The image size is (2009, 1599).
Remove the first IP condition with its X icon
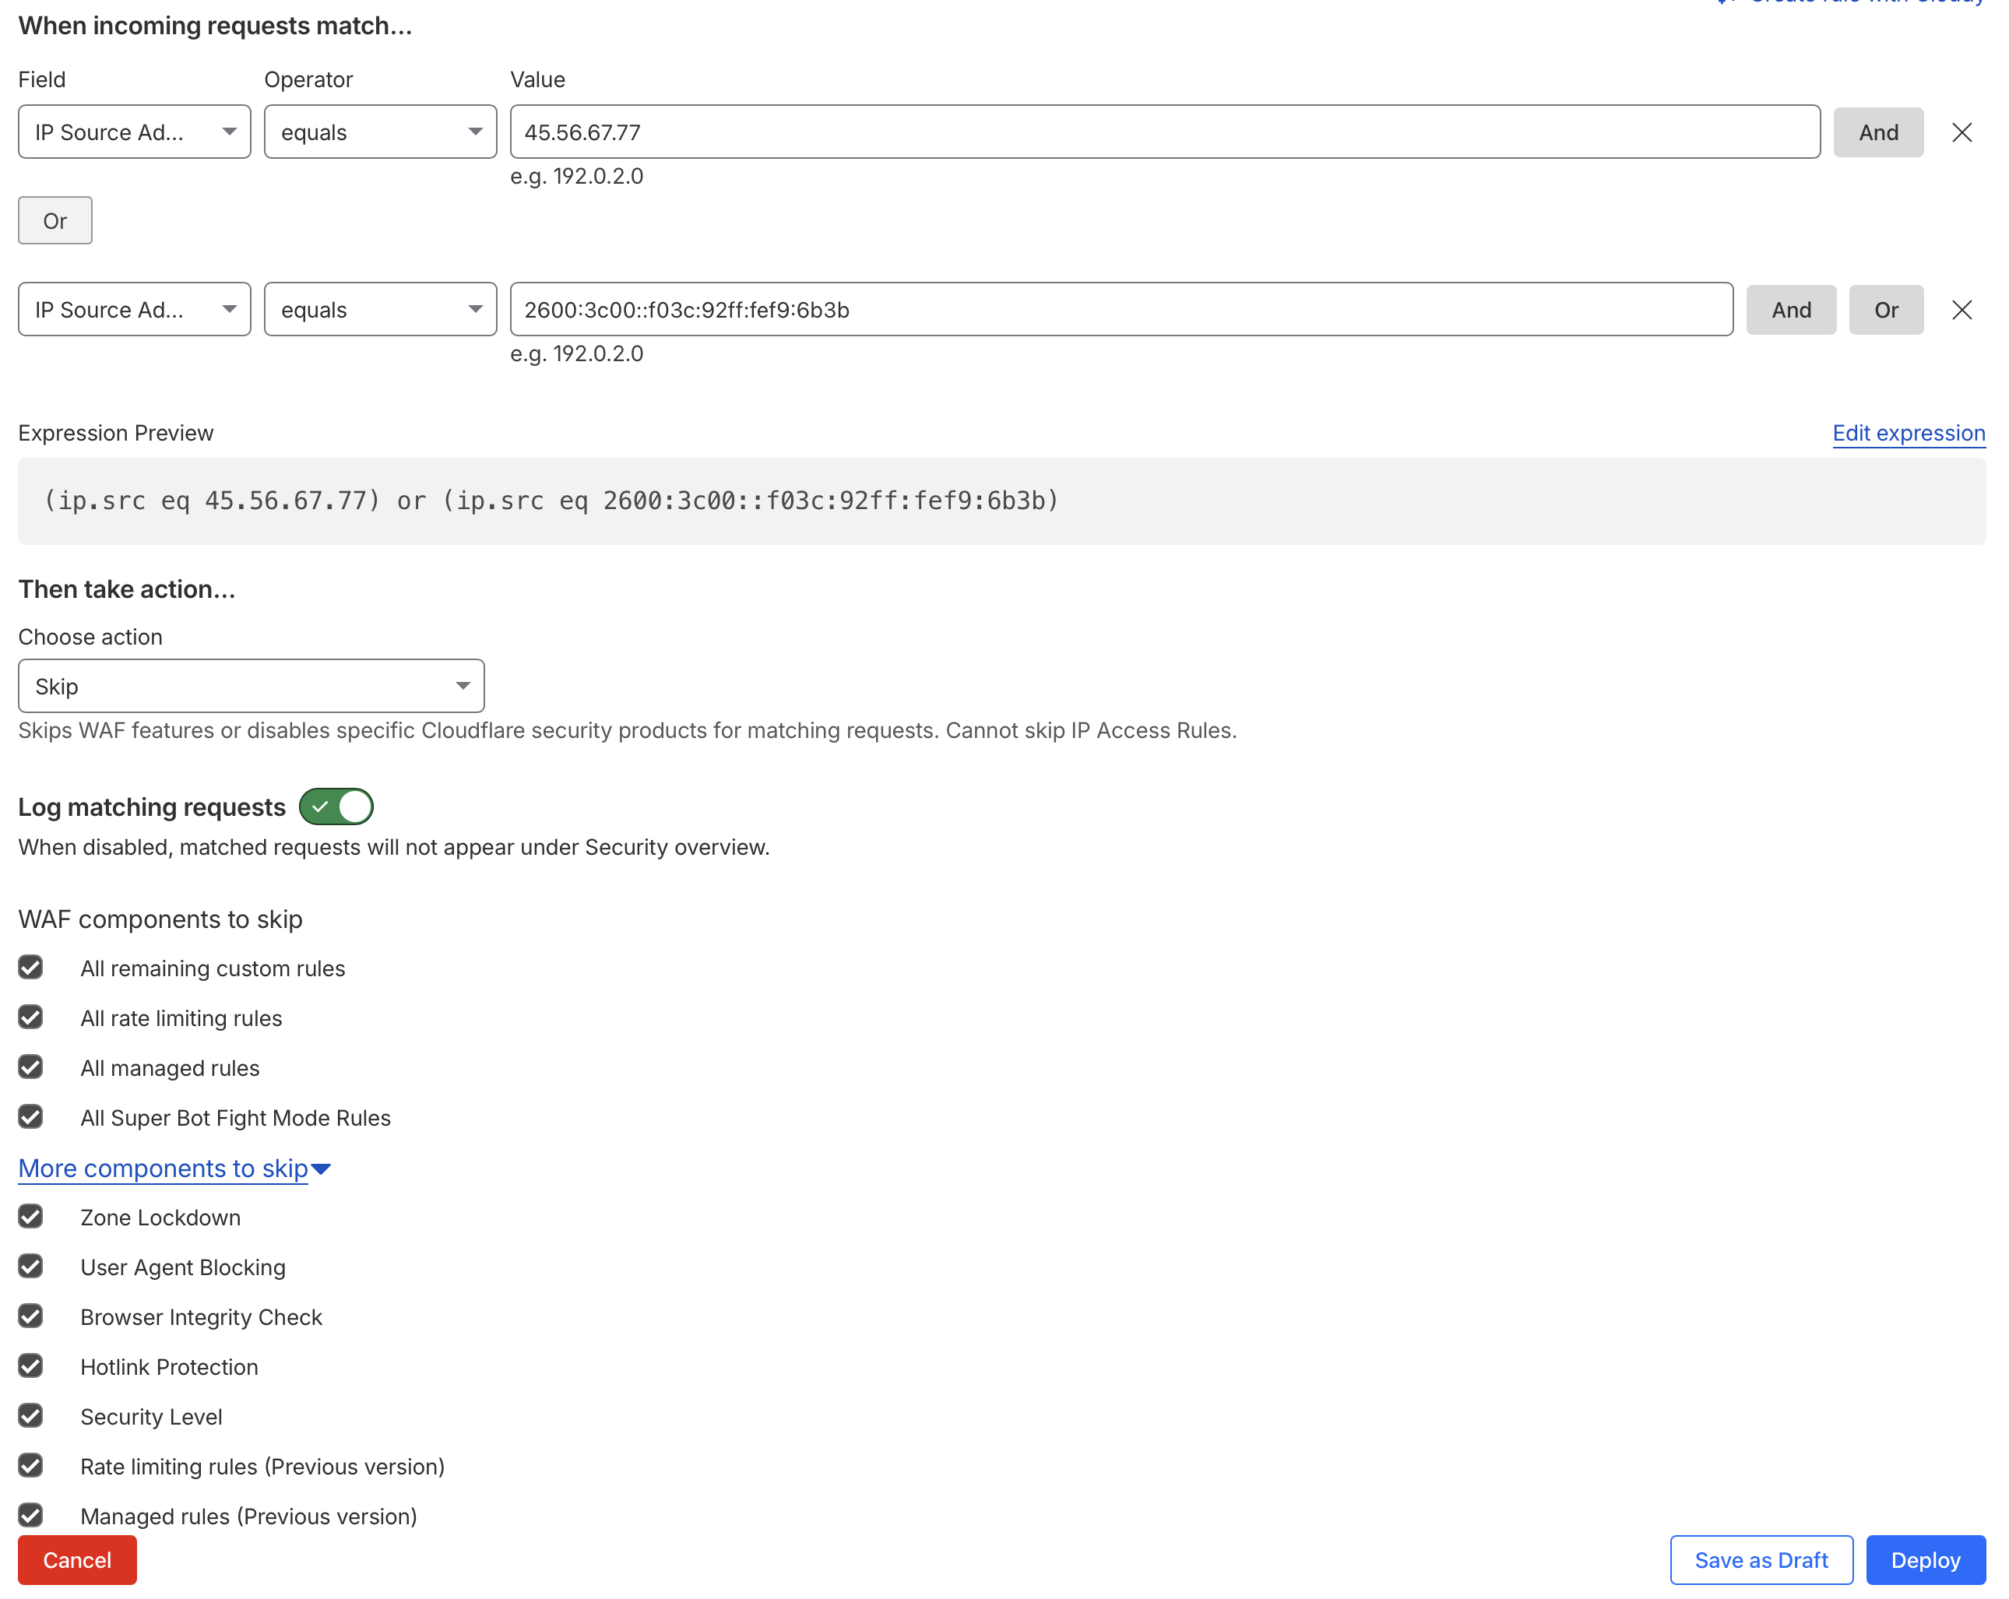coord(1962,132)
